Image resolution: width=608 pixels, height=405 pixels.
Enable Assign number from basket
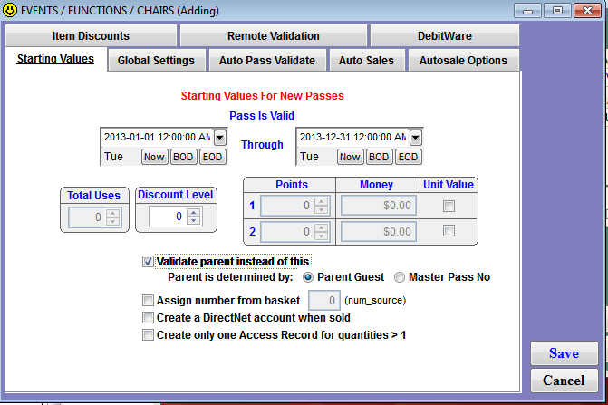click(148, 301)
